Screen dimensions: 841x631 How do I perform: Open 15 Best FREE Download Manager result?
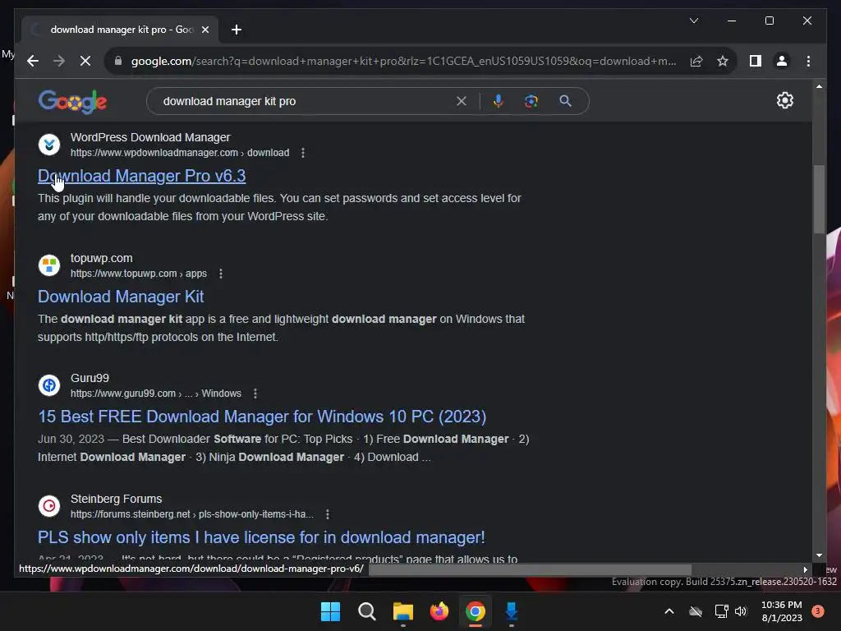[262, 417]
